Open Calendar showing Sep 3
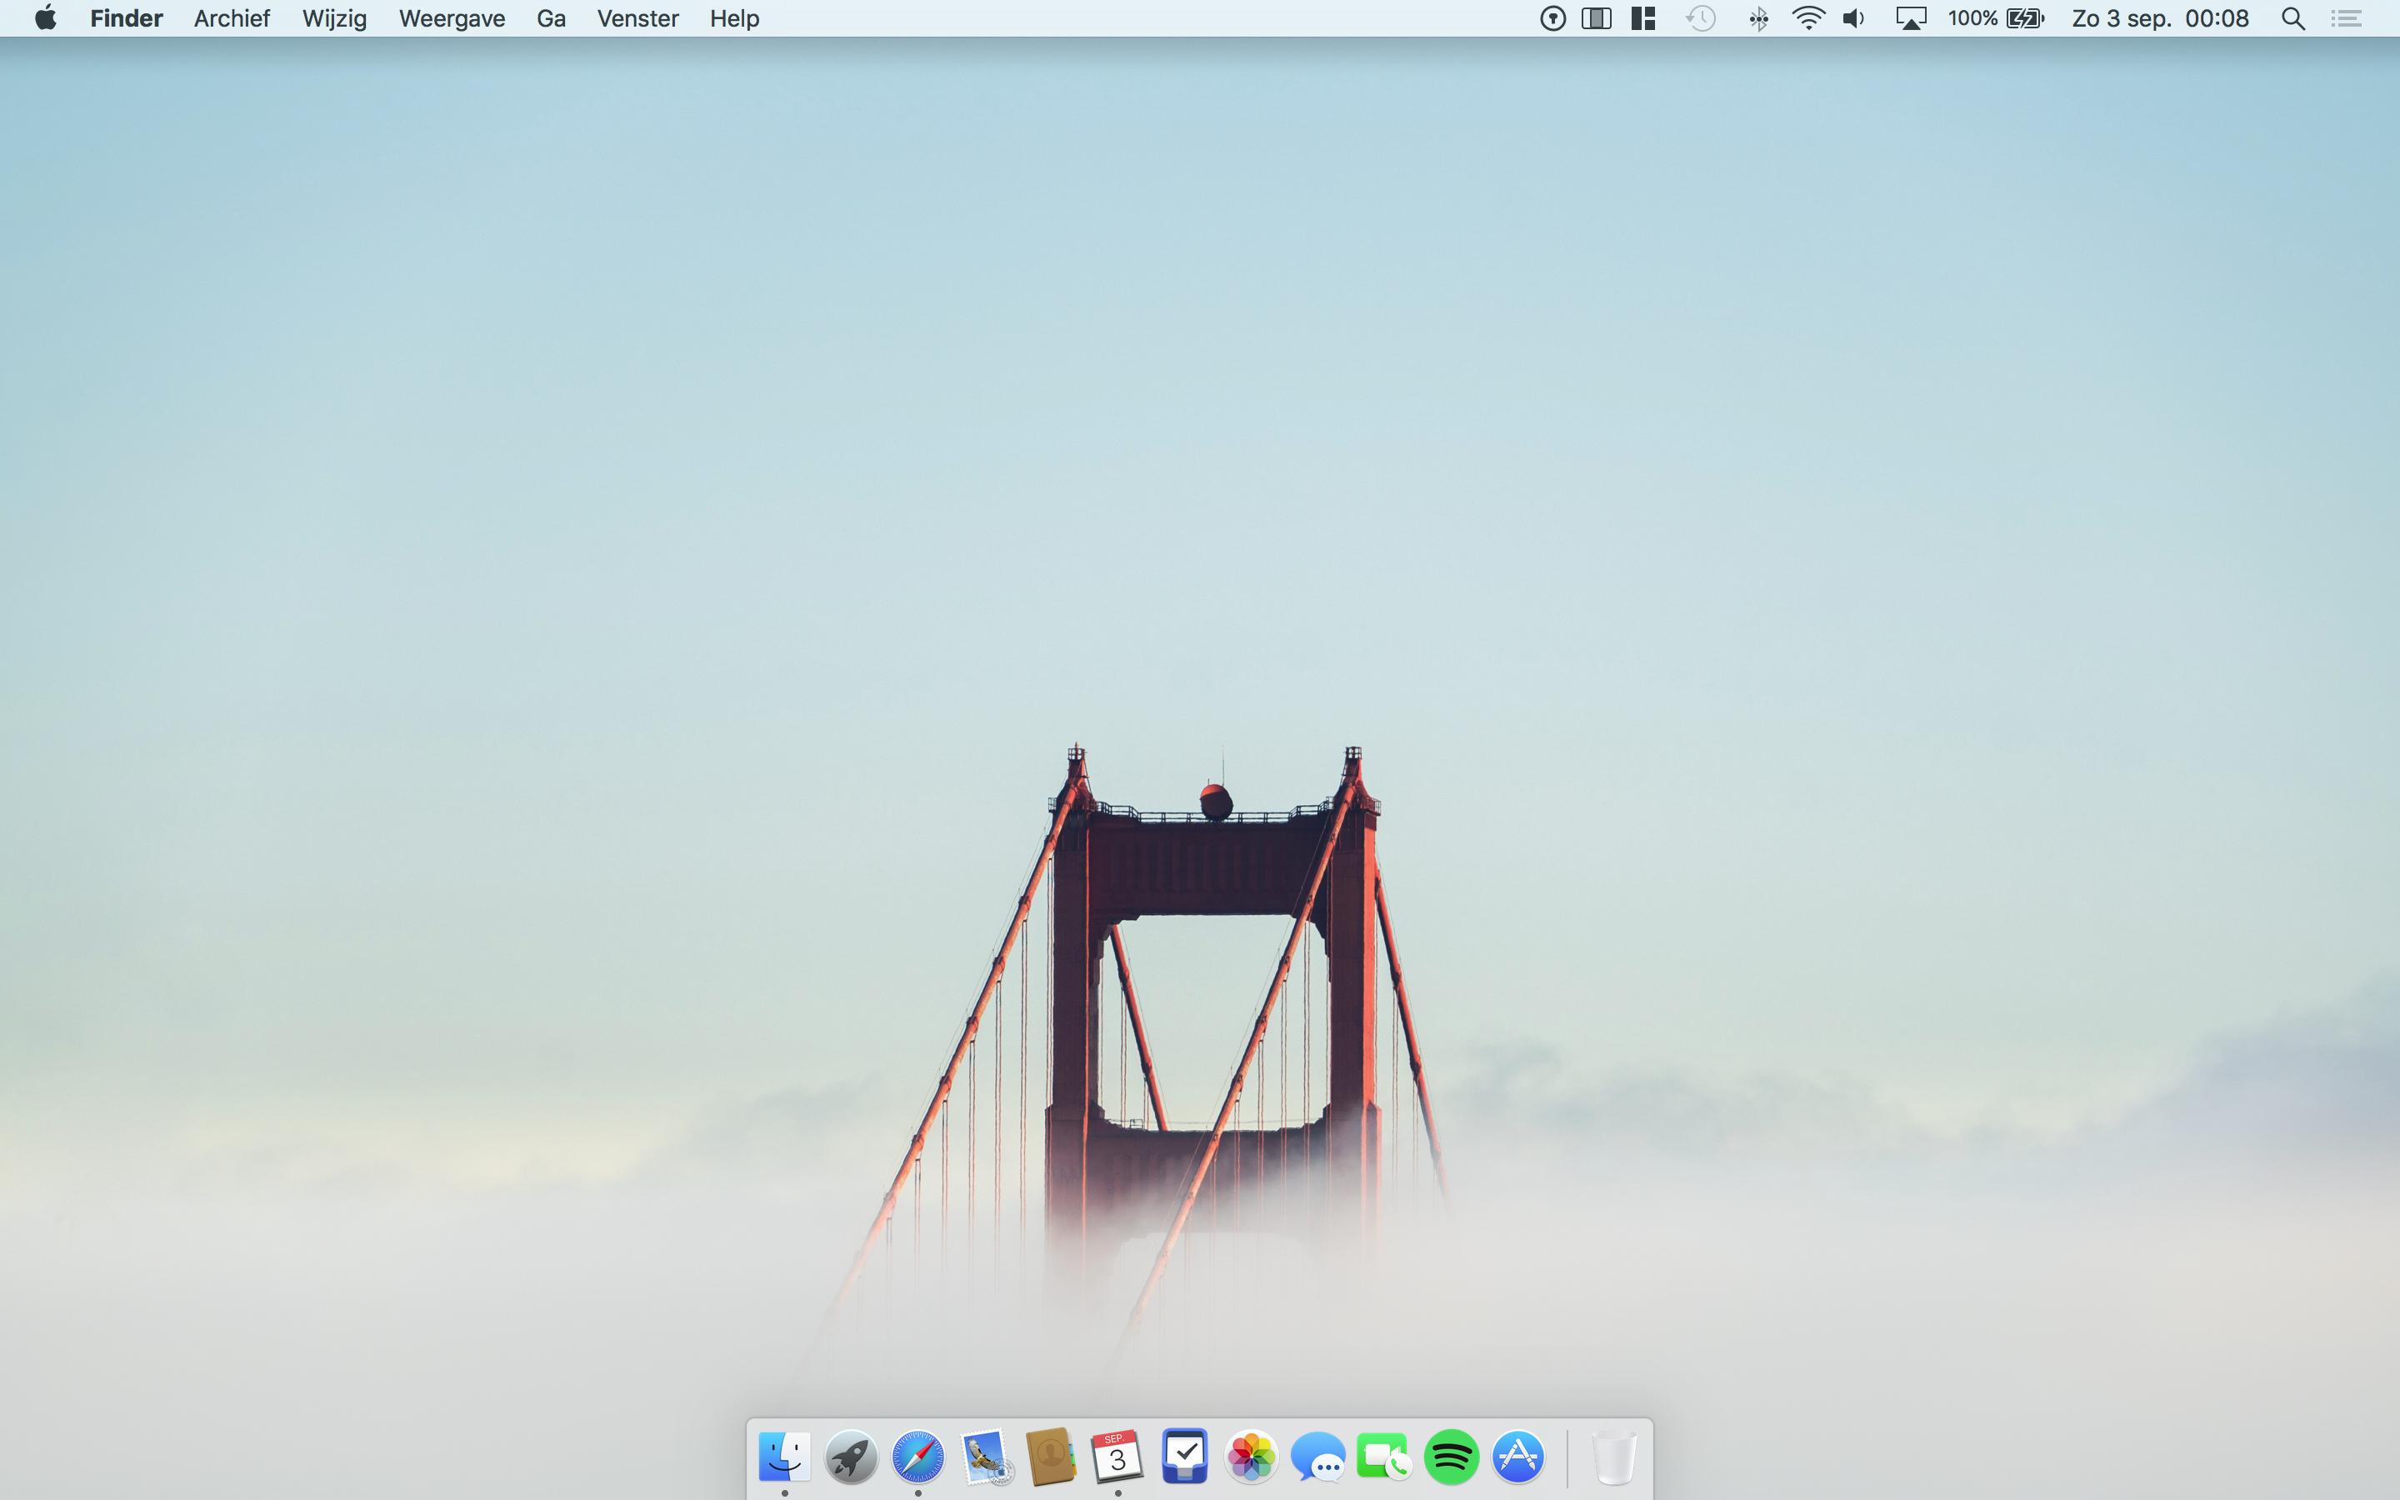The width and height of the screenshot is (2400, 1500). tap(1117, 1457)
